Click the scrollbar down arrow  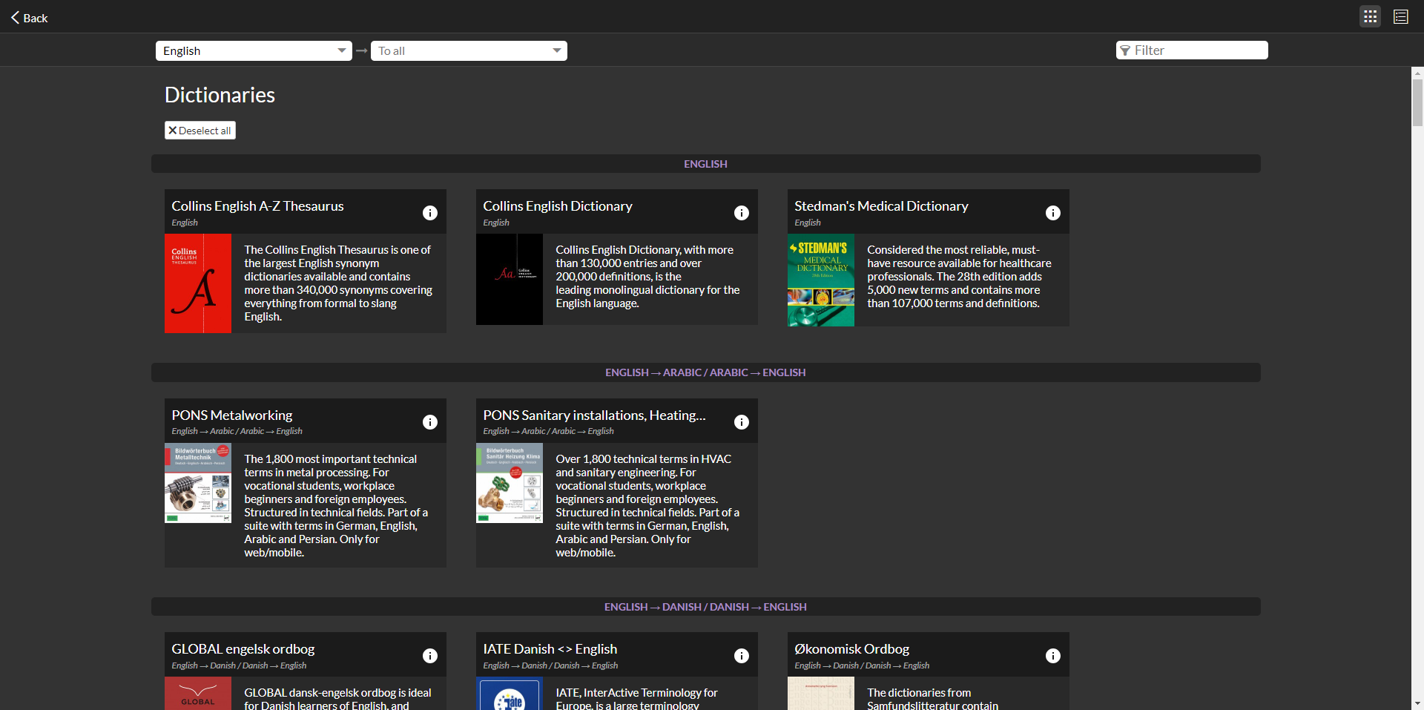[1417, 703]
